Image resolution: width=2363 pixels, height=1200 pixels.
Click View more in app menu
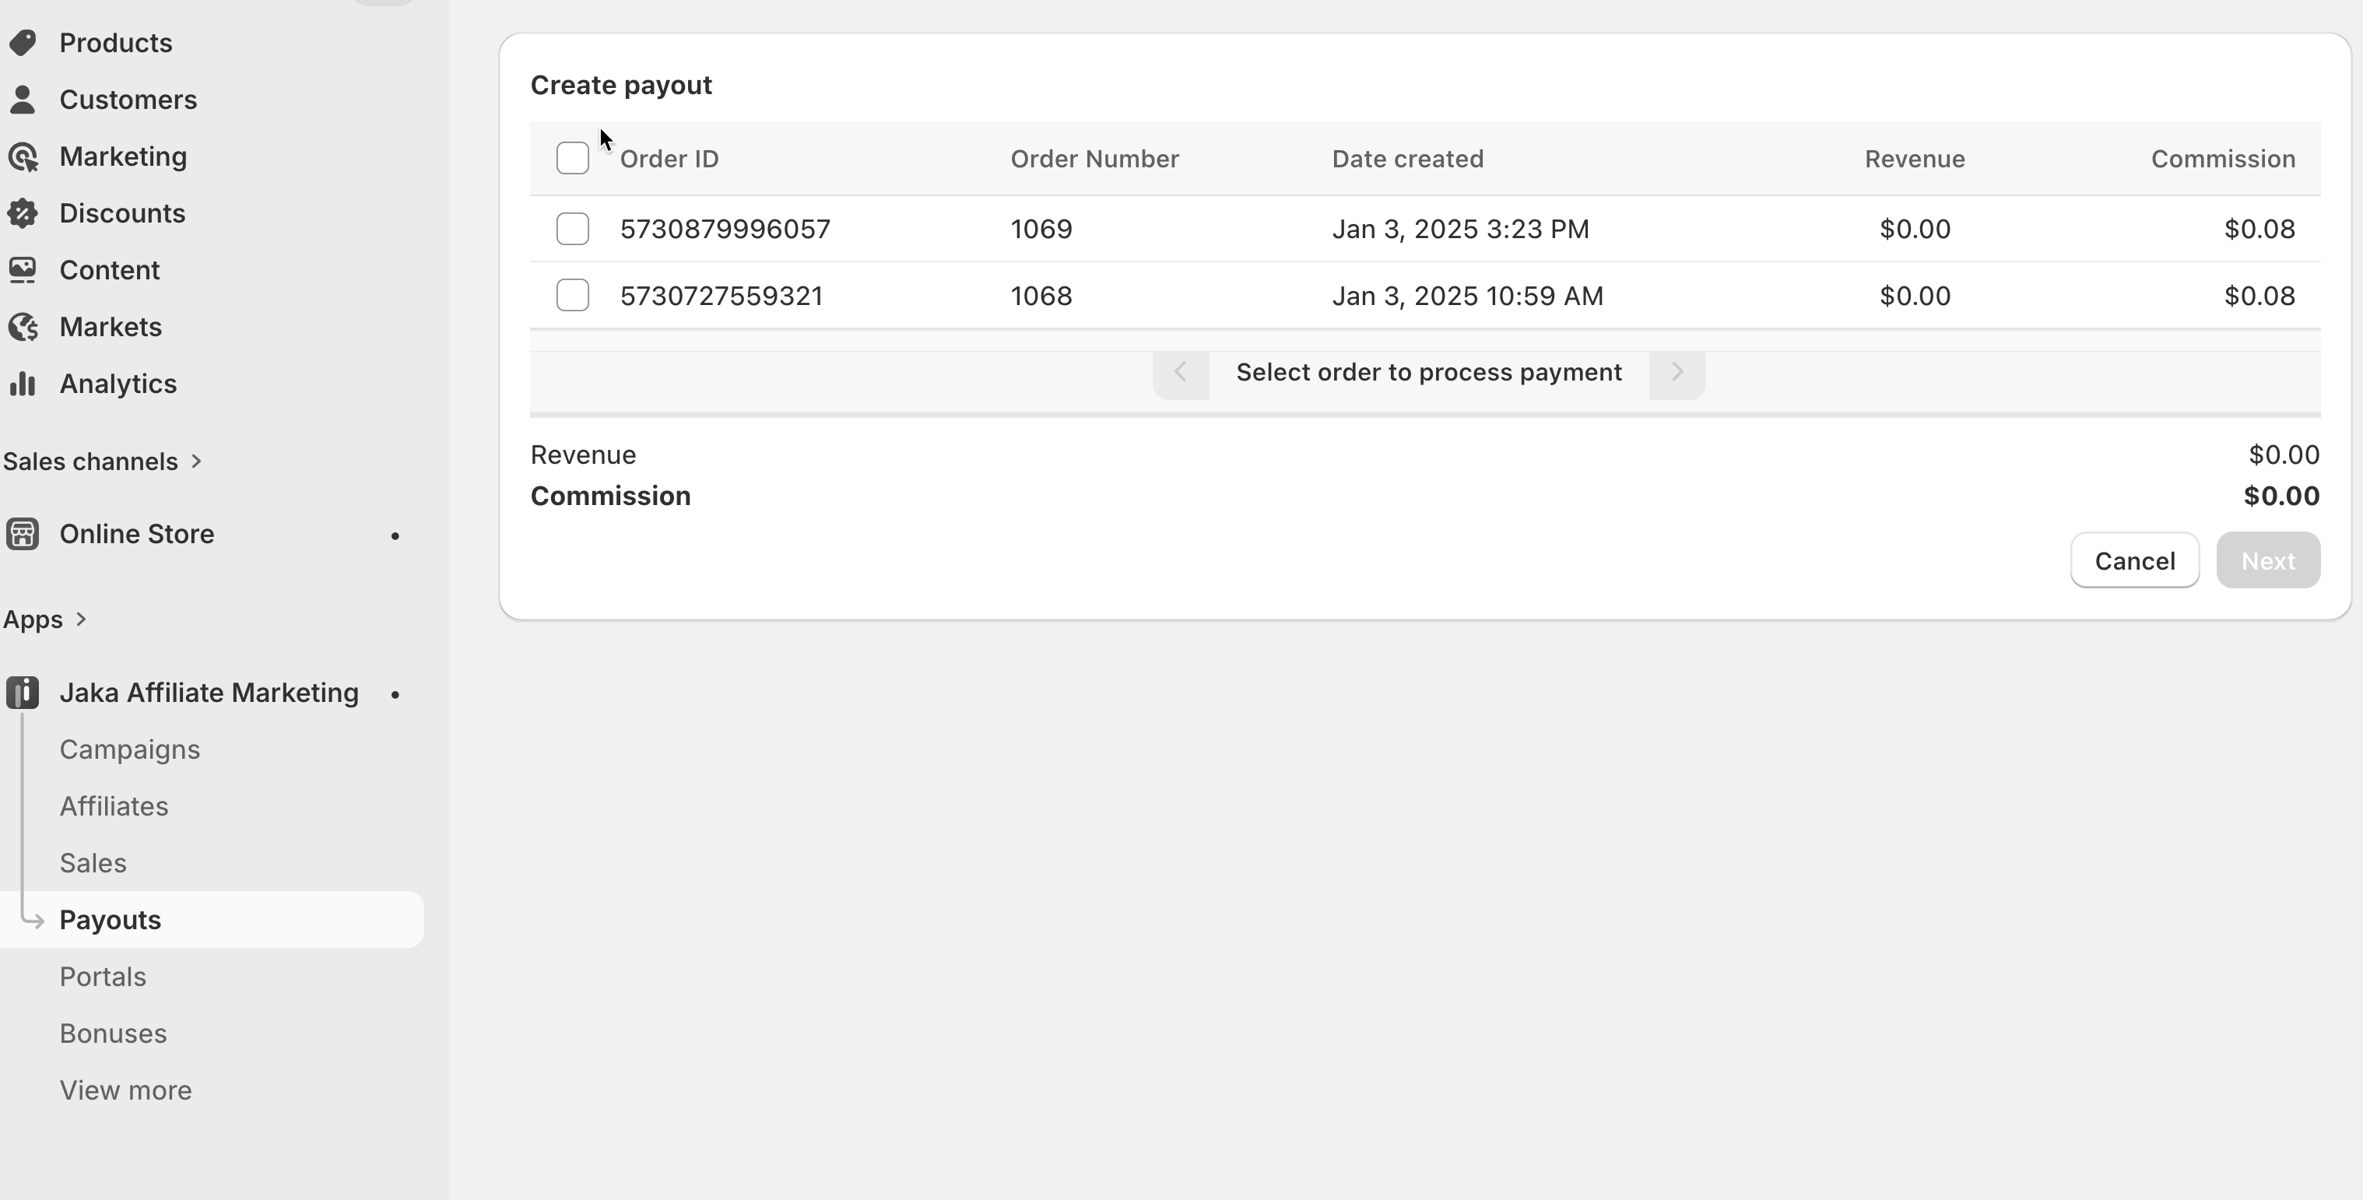(125, 1090)
